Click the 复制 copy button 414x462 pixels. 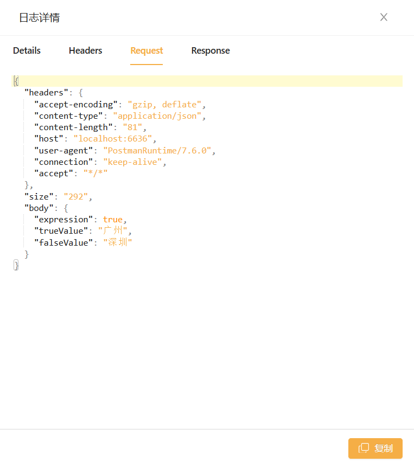375,448
